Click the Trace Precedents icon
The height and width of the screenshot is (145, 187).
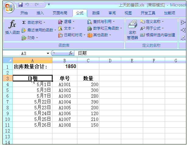(x=183, y=22)
